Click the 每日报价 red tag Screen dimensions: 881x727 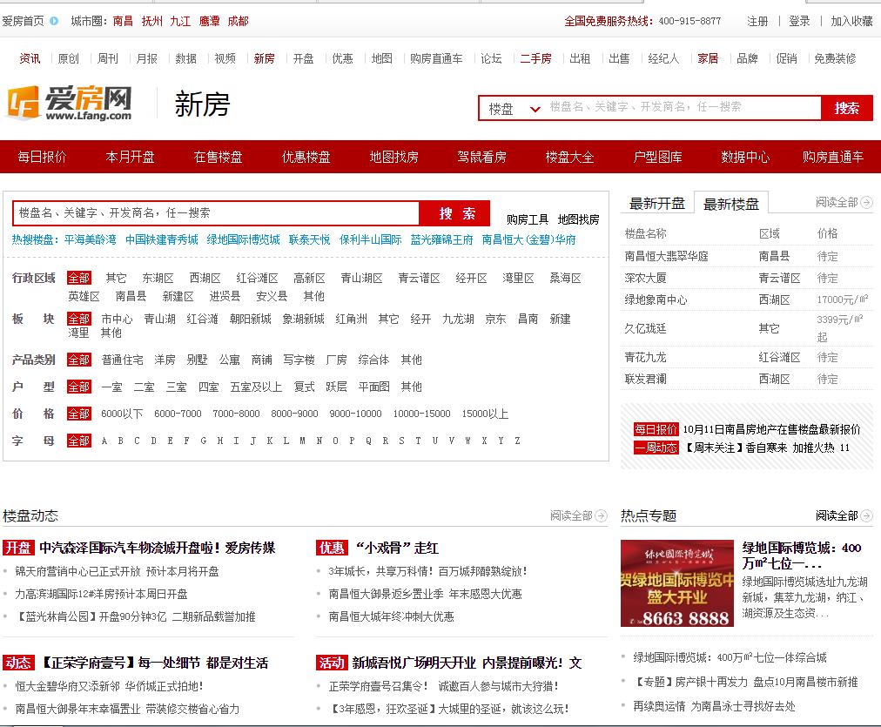pyautogui.click(x=656, y=430)
